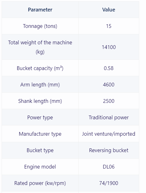
Task: Select the Tonnage (tons) cell
Action: pos(40,26)
